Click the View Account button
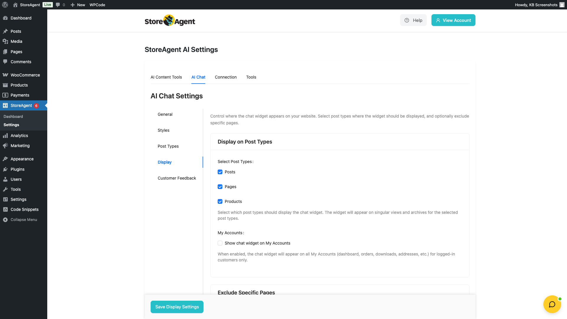This screenshot has width=567, height=319. point(453,20)
